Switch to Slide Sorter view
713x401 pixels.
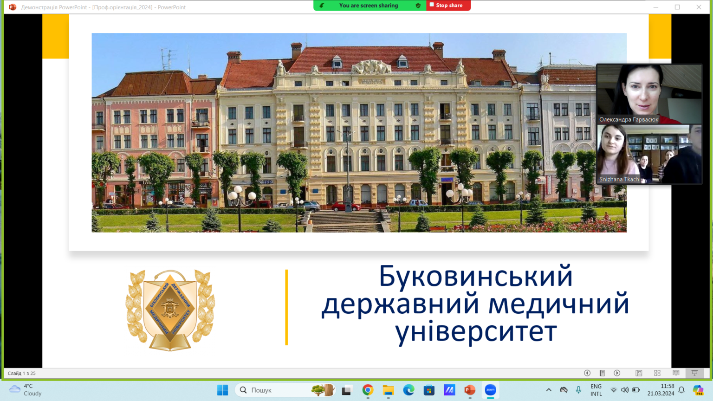click(657, 373)
